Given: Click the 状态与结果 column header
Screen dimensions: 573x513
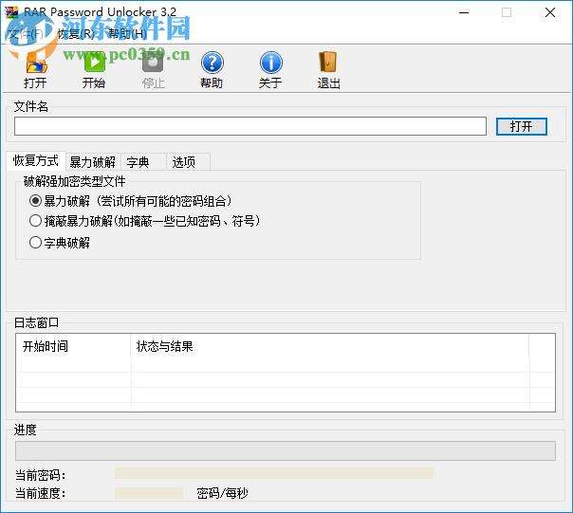Looking at the screenshot, I should (330, 346).
